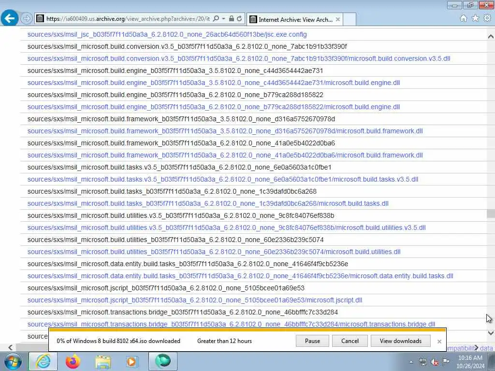
Task: Refresh the page with the reload icon
Action: 239,19
